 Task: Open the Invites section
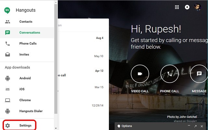pyautogui.click(x=27, y=54)
